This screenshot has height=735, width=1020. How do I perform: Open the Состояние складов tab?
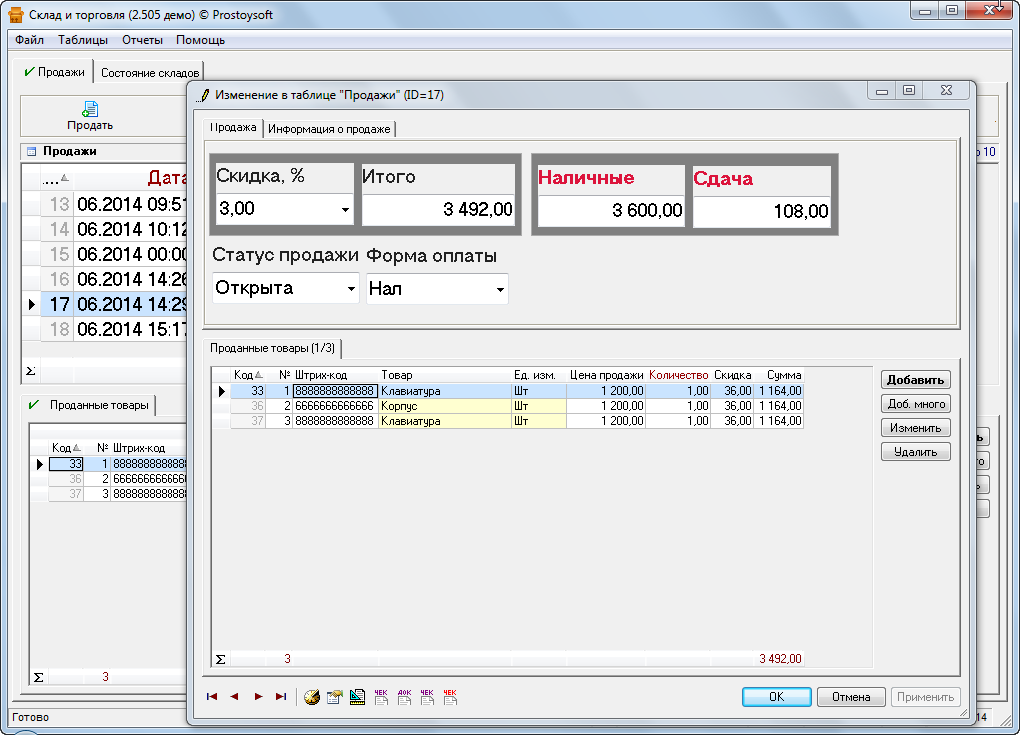tap(150, 73)
